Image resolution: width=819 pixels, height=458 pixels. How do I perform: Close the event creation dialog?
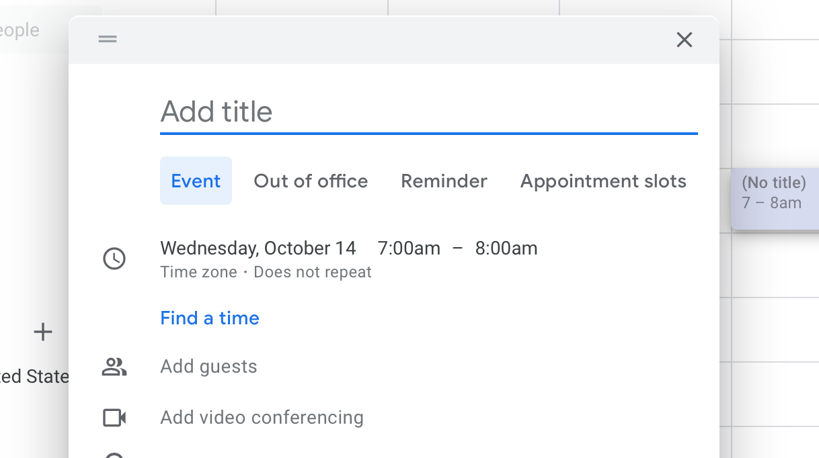[684, 40]
